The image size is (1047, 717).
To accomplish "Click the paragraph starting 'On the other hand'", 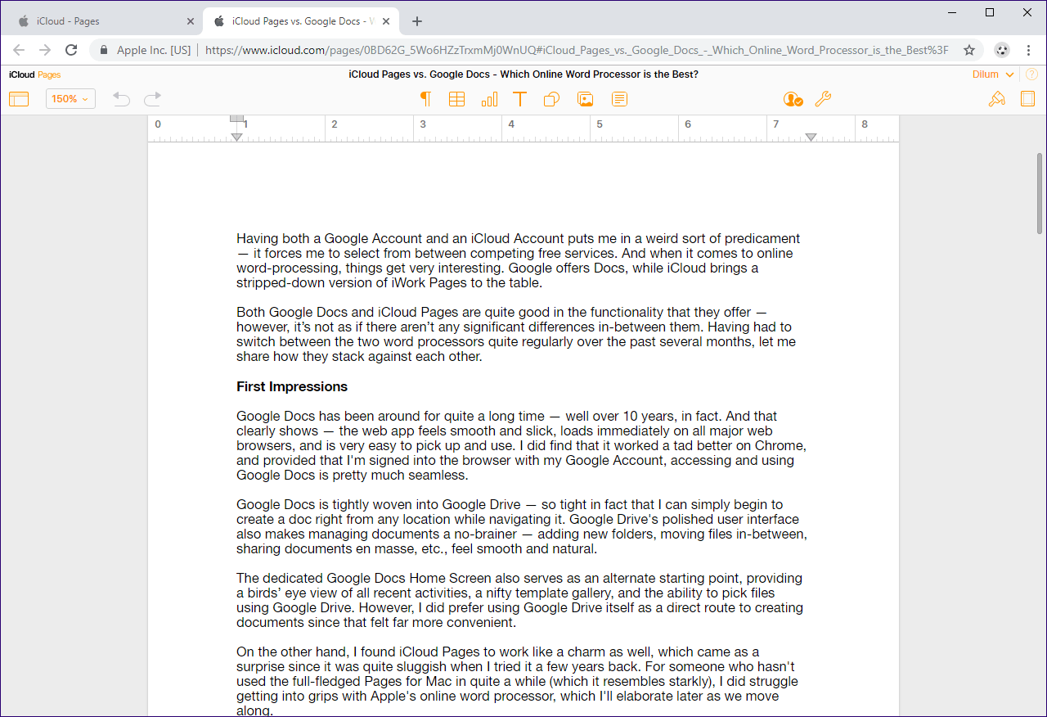I will (x=518, y=681).
